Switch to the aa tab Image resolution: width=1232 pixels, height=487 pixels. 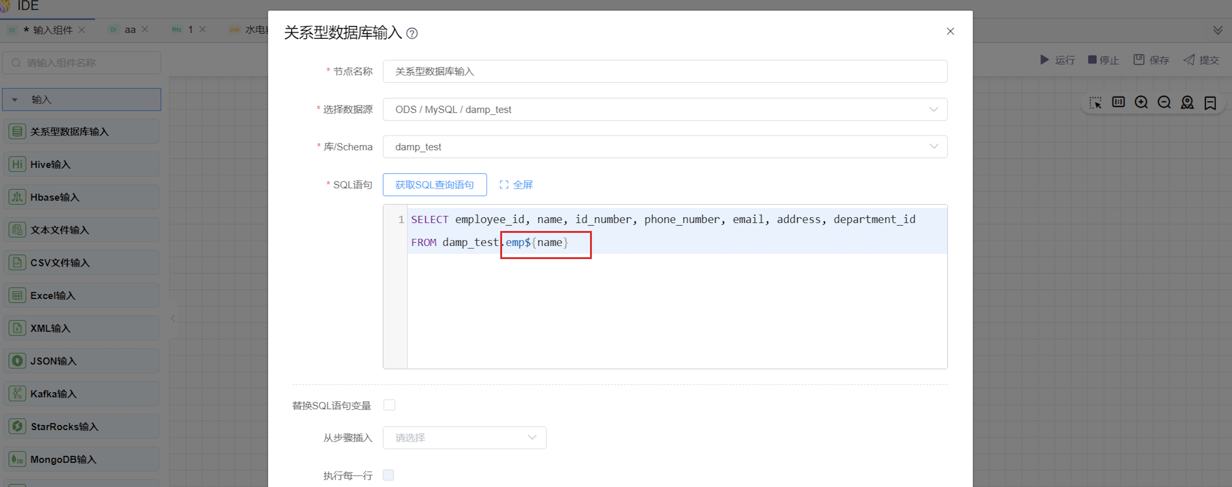[130, 30]
